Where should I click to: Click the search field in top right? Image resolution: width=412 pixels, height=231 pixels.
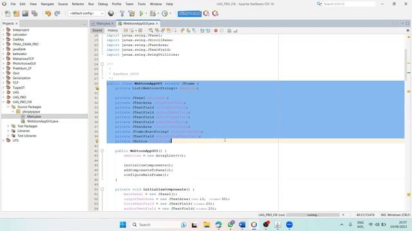point(349,4)
